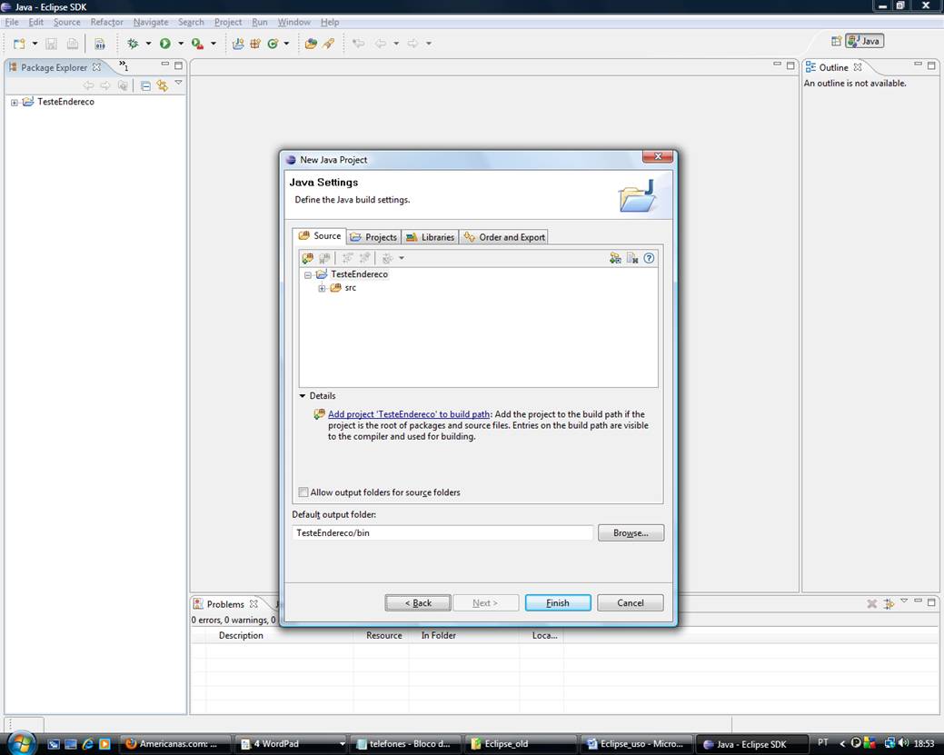Switch to the Source tab in dialog
Viewport: 944px width, 755px height.
coord(320,236)
